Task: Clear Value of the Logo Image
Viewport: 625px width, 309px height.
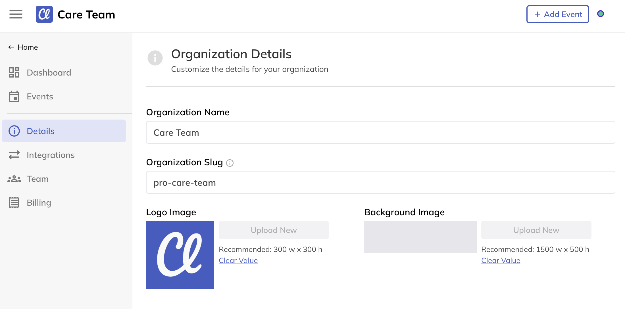Action: coord(238,260)
